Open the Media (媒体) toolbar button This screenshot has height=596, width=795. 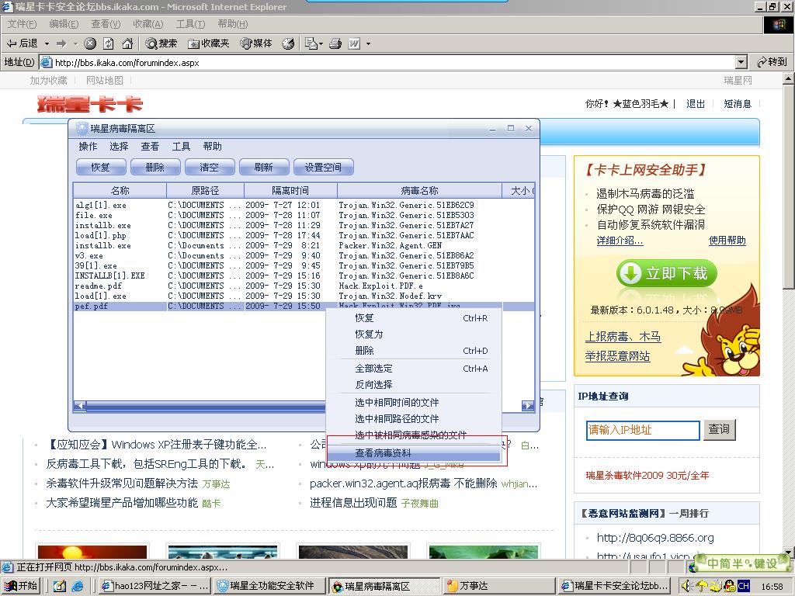[256, 43]
